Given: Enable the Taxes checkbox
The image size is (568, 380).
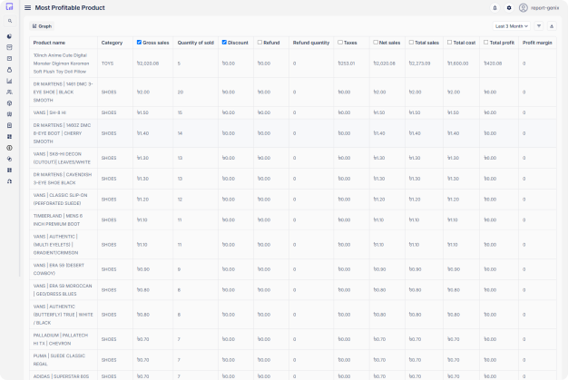Looking at the screenshot, I should (340, 43).
